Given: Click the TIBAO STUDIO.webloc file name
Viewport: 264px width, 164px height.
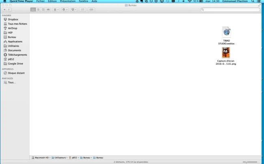Looking at the screenshot, I should pos(226,42).
